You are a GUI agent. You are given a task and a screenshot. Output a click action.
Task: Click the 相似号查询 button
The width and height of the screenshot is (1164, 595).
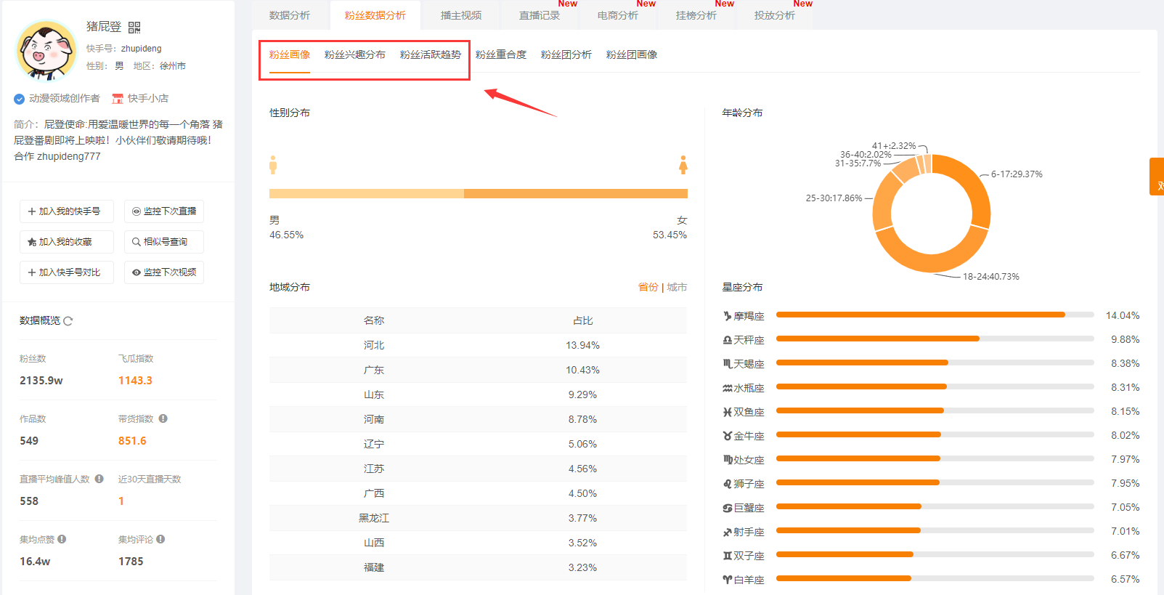click(x=164, y=242)
